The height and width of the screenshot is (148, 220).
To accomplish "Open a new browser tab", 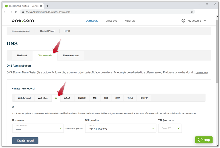I will 47,6.
